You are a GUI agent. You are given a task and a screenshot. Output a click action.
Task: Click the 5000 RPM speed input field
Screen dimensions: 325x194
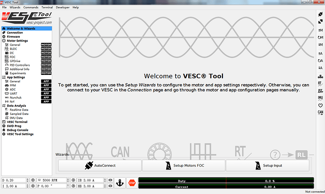[54, 180]
